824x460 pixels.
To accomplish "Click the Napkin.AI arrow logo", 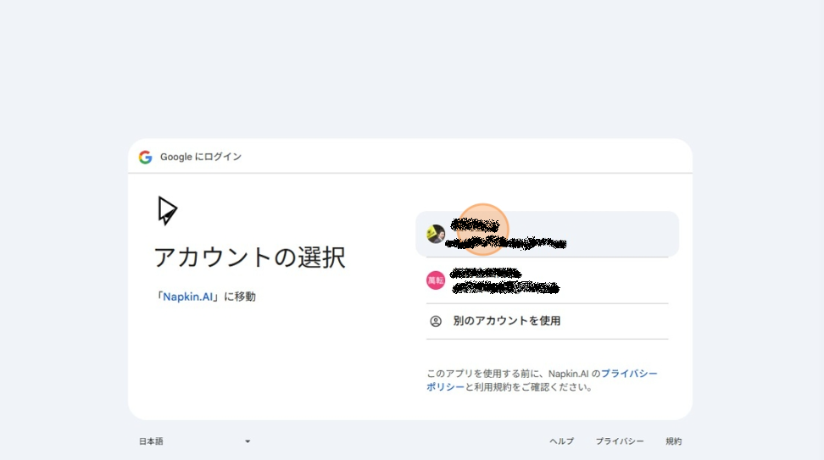I will pos(167,211).
